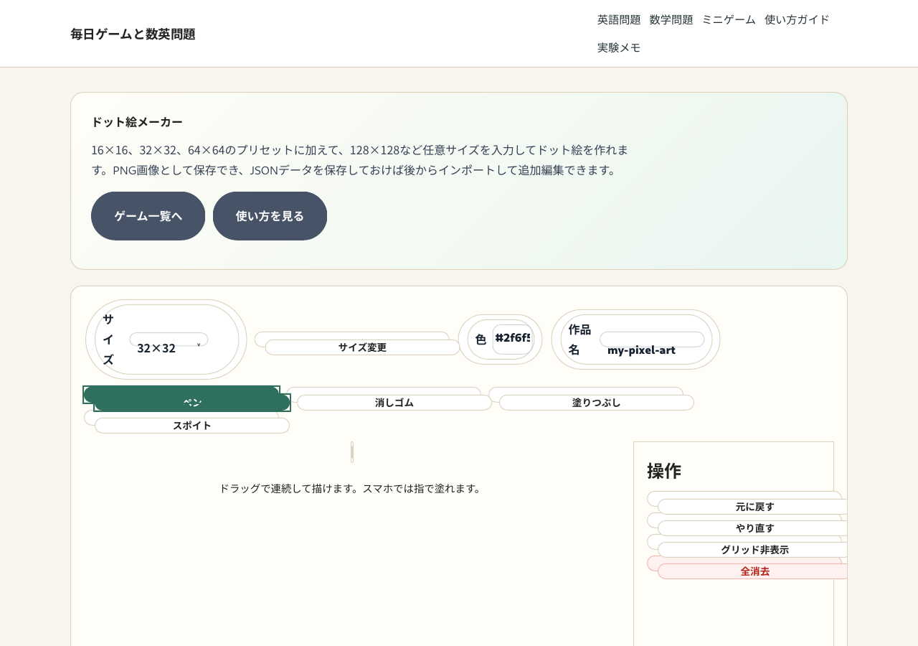Go to site title 毎日ゲームと数英問題

133,34
